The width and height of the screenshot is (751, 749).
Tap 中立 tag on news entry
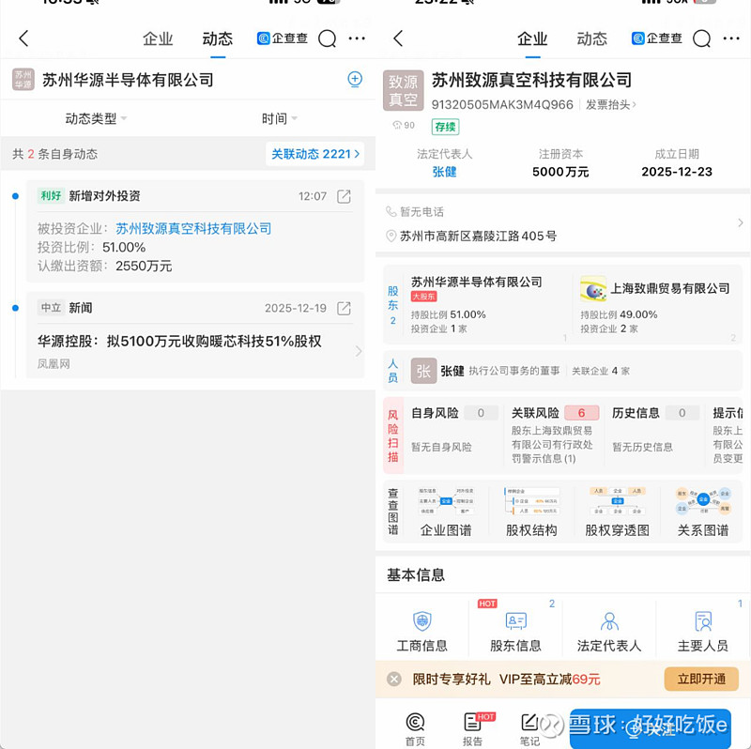tap(51, 308)
